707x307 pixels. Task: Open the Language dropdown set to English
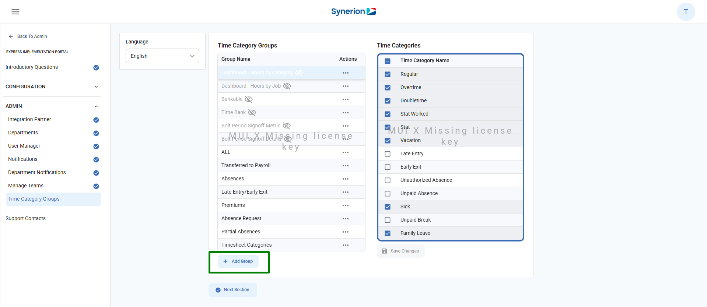coord(162,56)
